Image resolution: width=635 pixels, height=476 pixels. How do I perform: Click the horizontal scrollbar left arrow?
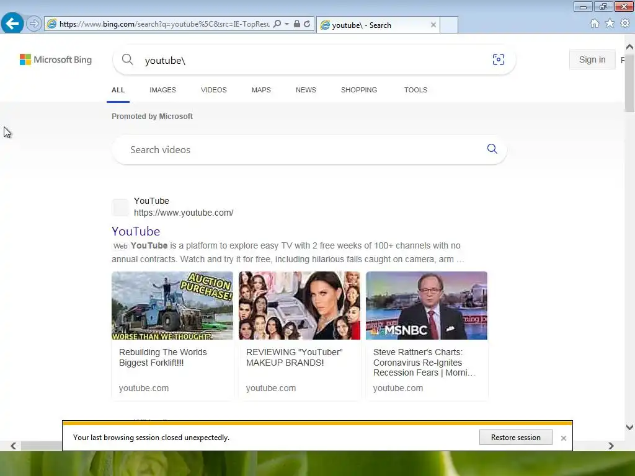pos(14,446)
